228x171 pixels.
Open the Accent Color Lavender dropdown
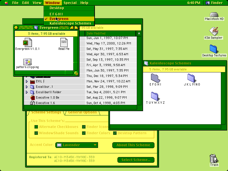tap(77, 145)
